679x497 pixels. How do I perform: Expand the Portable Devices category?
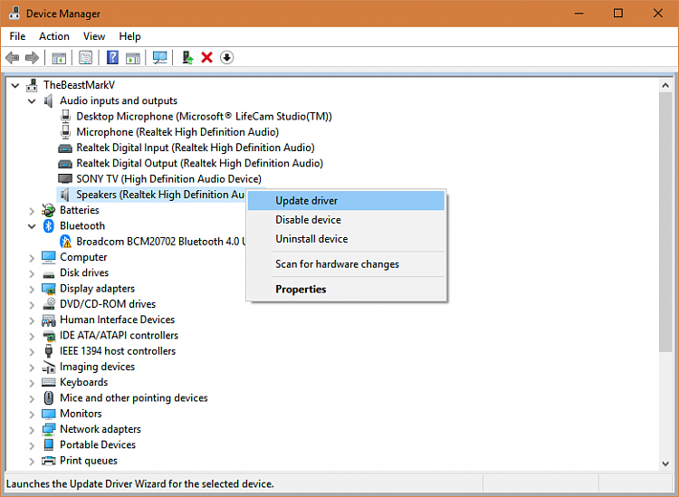(x=32, y=445)
